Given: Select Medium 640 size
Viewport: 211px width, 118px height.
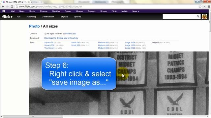Looking at the screenshot, I should point(103,45).
